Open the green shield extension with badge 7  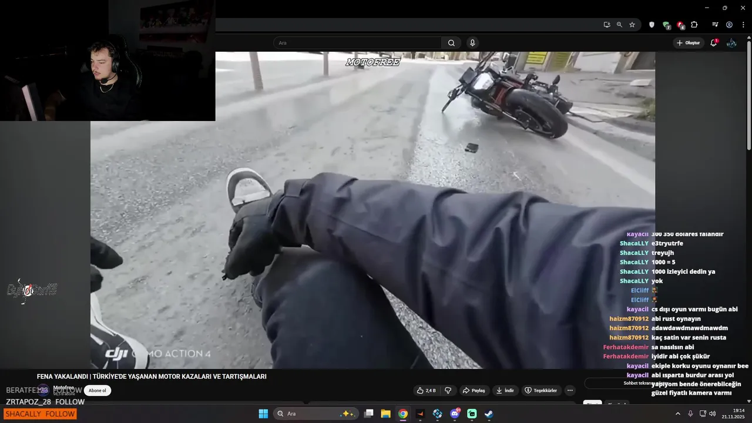(x=666, y=25)
